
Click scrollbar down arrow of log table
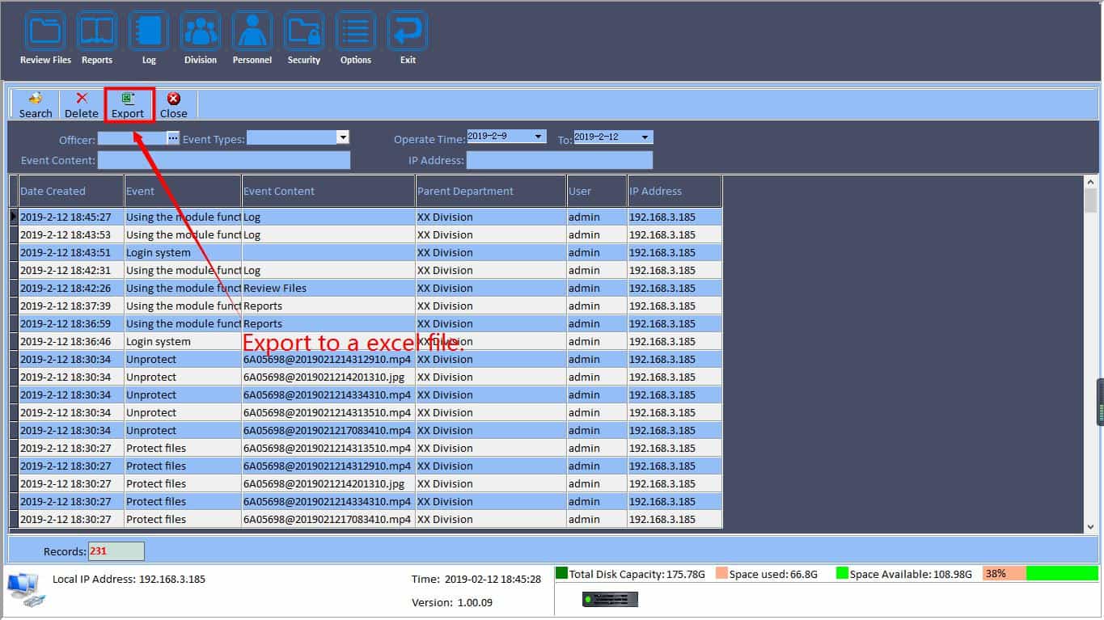tap(1090, 526)
